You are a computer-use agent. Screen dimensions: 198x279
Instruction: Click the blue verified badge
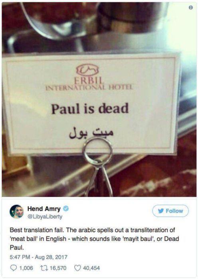point(66,208)
